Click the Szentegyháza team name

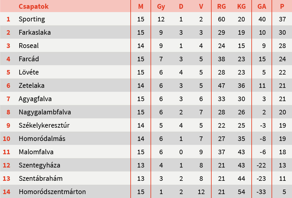click(39, 165)
